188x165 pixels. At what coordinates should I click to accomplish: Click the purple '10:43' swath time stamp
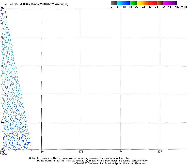coord(4,154)
